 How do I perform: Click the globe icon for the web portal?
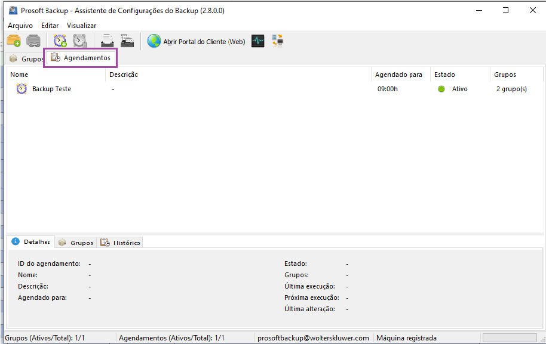[x=154, y=41]
